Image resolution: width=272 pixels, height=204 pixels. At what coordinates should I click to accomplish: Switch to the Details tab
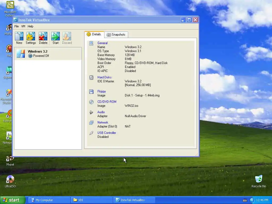point(94,34)
